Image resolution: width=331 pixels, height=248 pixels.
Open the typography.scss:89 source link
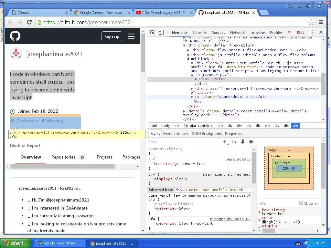point(230,219)
